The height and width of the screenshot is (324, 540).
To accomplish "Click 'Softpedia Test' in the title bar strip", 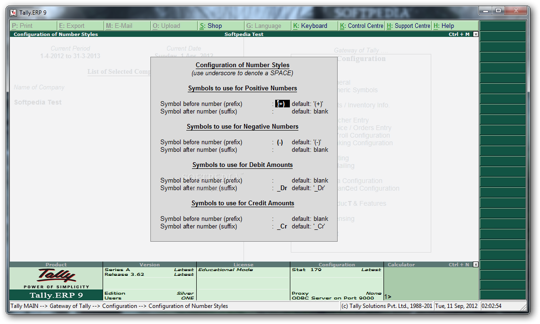I will [x=244, y=34].
